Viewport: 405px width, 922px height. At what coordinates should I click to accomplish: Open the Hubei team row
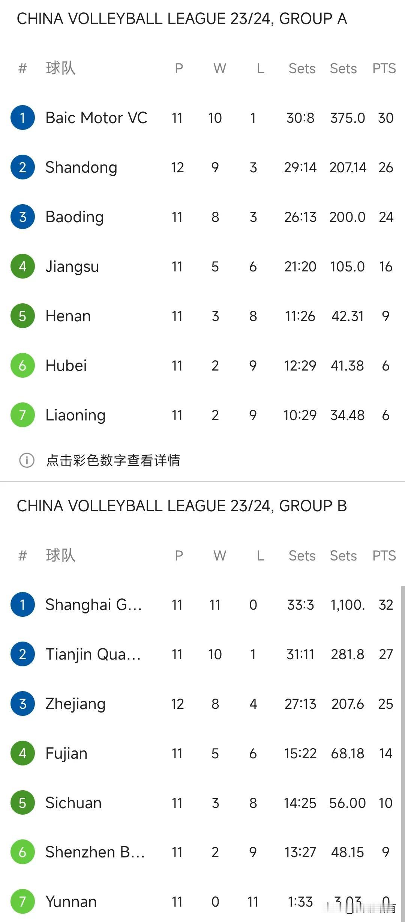pyautogui.click(x=202, y=366)
